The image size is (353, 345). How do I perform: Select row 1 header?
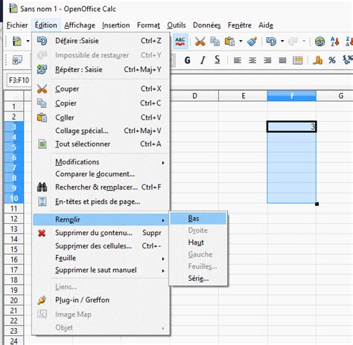[x=14, y=106]
